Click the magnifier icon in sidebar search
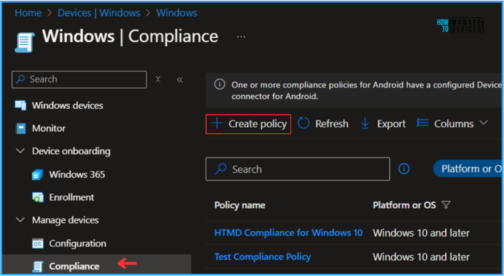 (x=21, y=79)
